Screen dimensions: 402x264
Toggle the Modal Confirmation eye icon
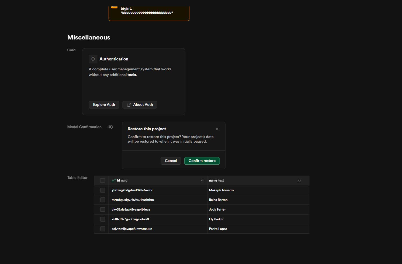(110, 127)
